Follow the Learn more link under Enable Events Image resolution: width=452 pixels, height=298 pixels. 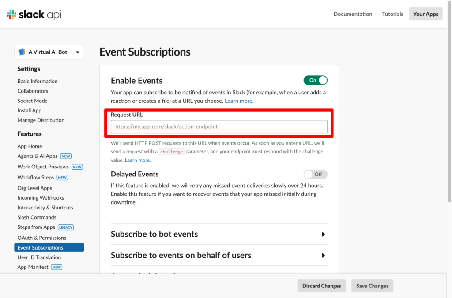pos(239,101)
